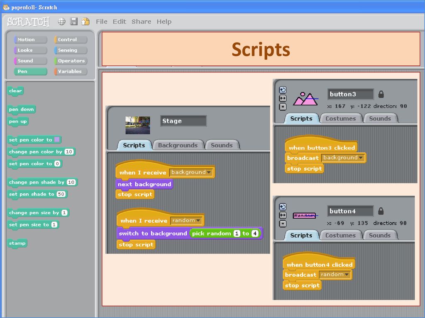The height and width of the screenshot is (318, 425).
Task: Open the 'when I receive background' dropdown
Action: click(x=191, y=172)
